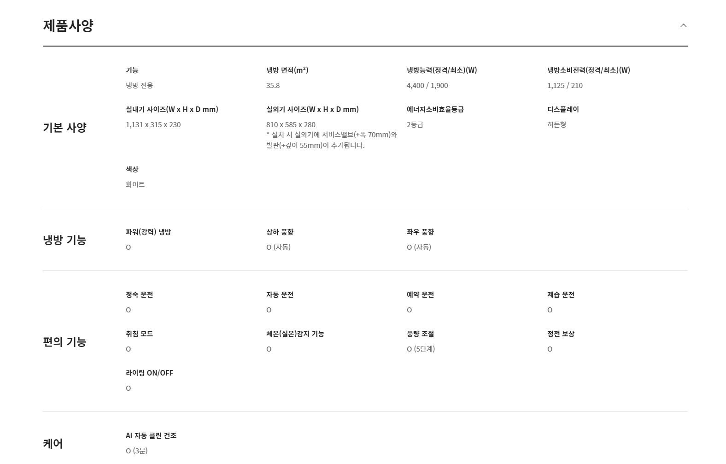Click the AI 자동 클린 건조 label
This screenshot has width=726, height=464.
(x=151, y=435)
